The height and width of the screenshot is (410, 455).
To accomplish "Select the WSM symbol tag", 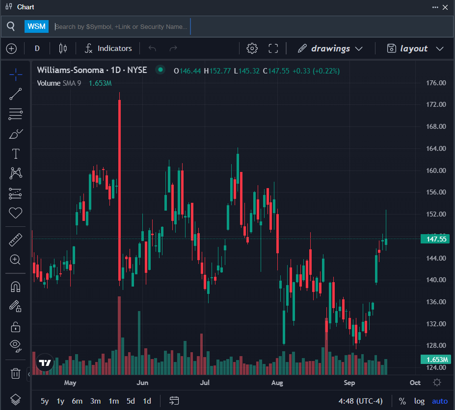I will (36, 26).
